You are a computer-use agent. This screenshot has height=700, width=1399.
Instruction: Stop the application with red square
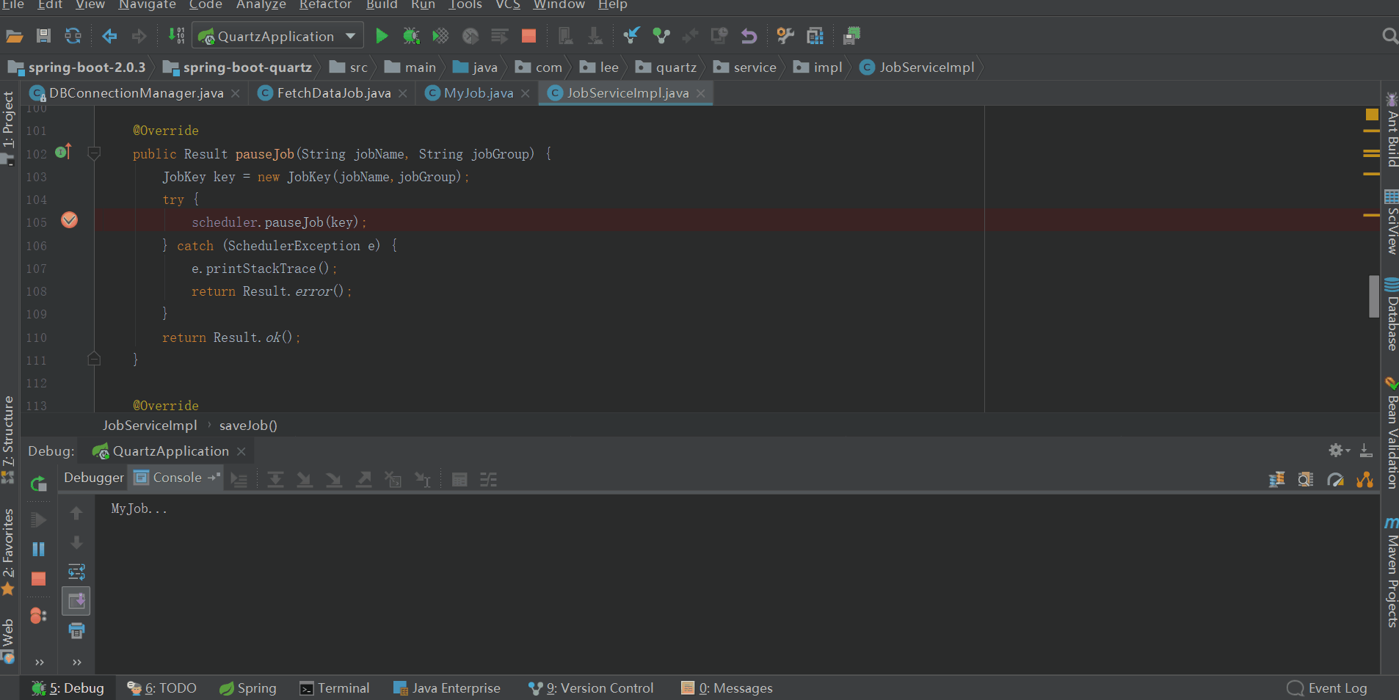coord(528,36)
